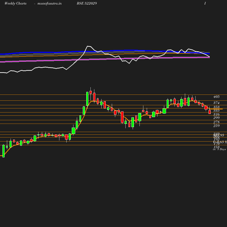Click the 153 price level label
The image size is (227, 227).
pos(217,147)
